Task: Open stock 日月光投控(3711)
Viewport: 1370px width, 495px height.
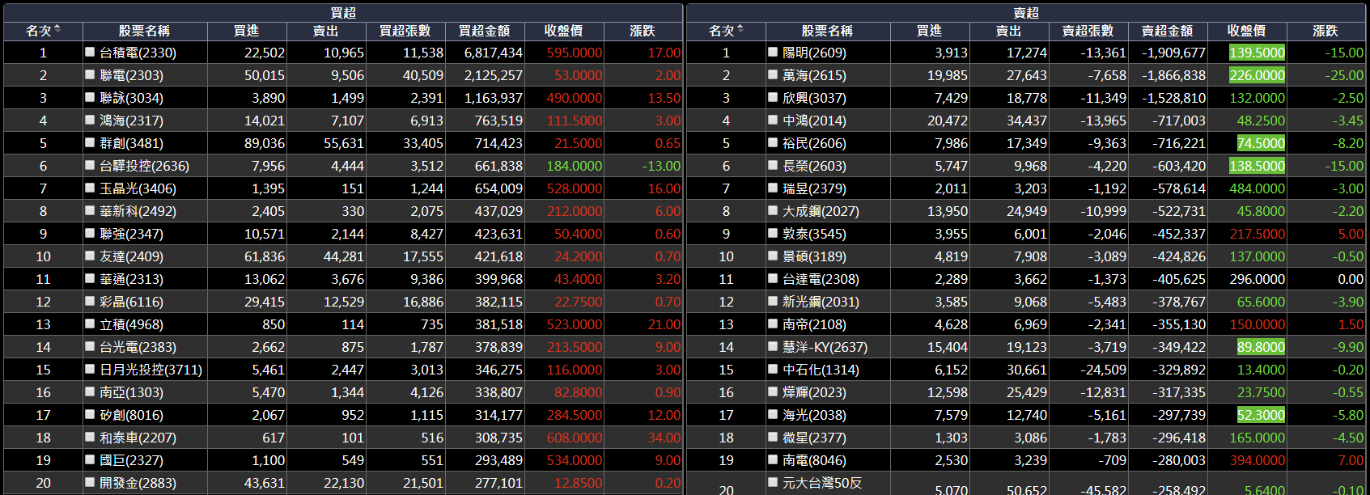Action: (x=151, y=370)
